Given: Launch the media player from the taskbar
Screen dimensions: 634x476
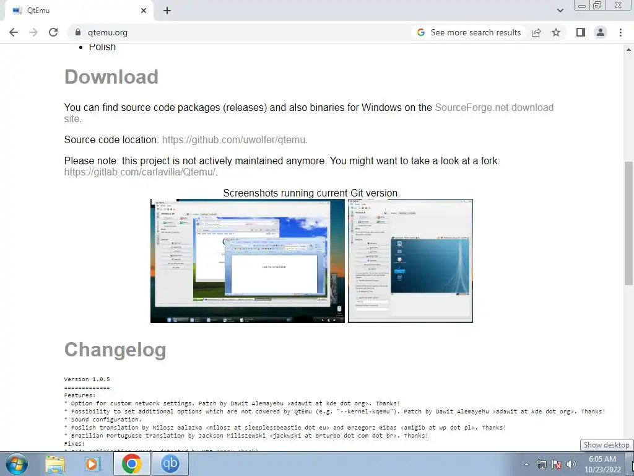Looking at the screenshot, I should point(93,464).
